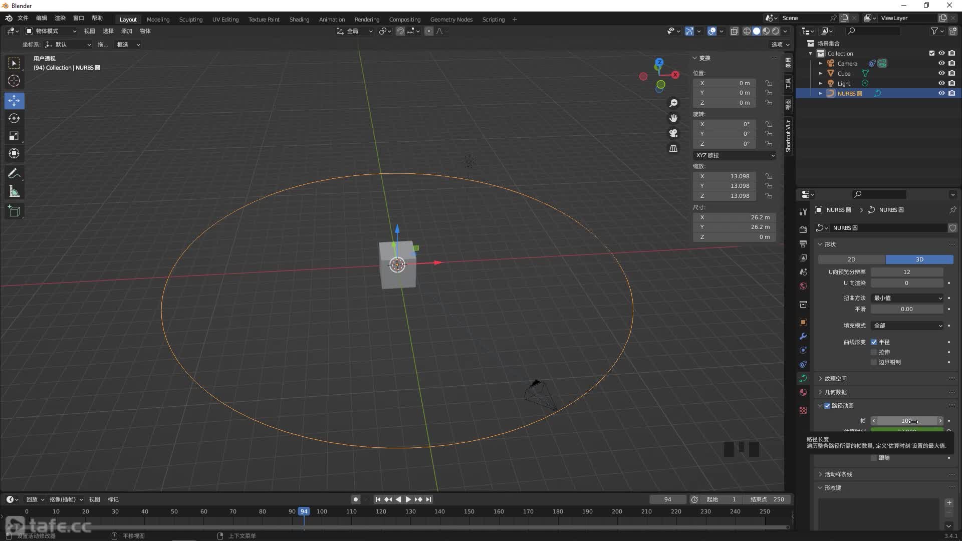Set curve shape to 2D
962x541 pixels.
pos(851,259)
